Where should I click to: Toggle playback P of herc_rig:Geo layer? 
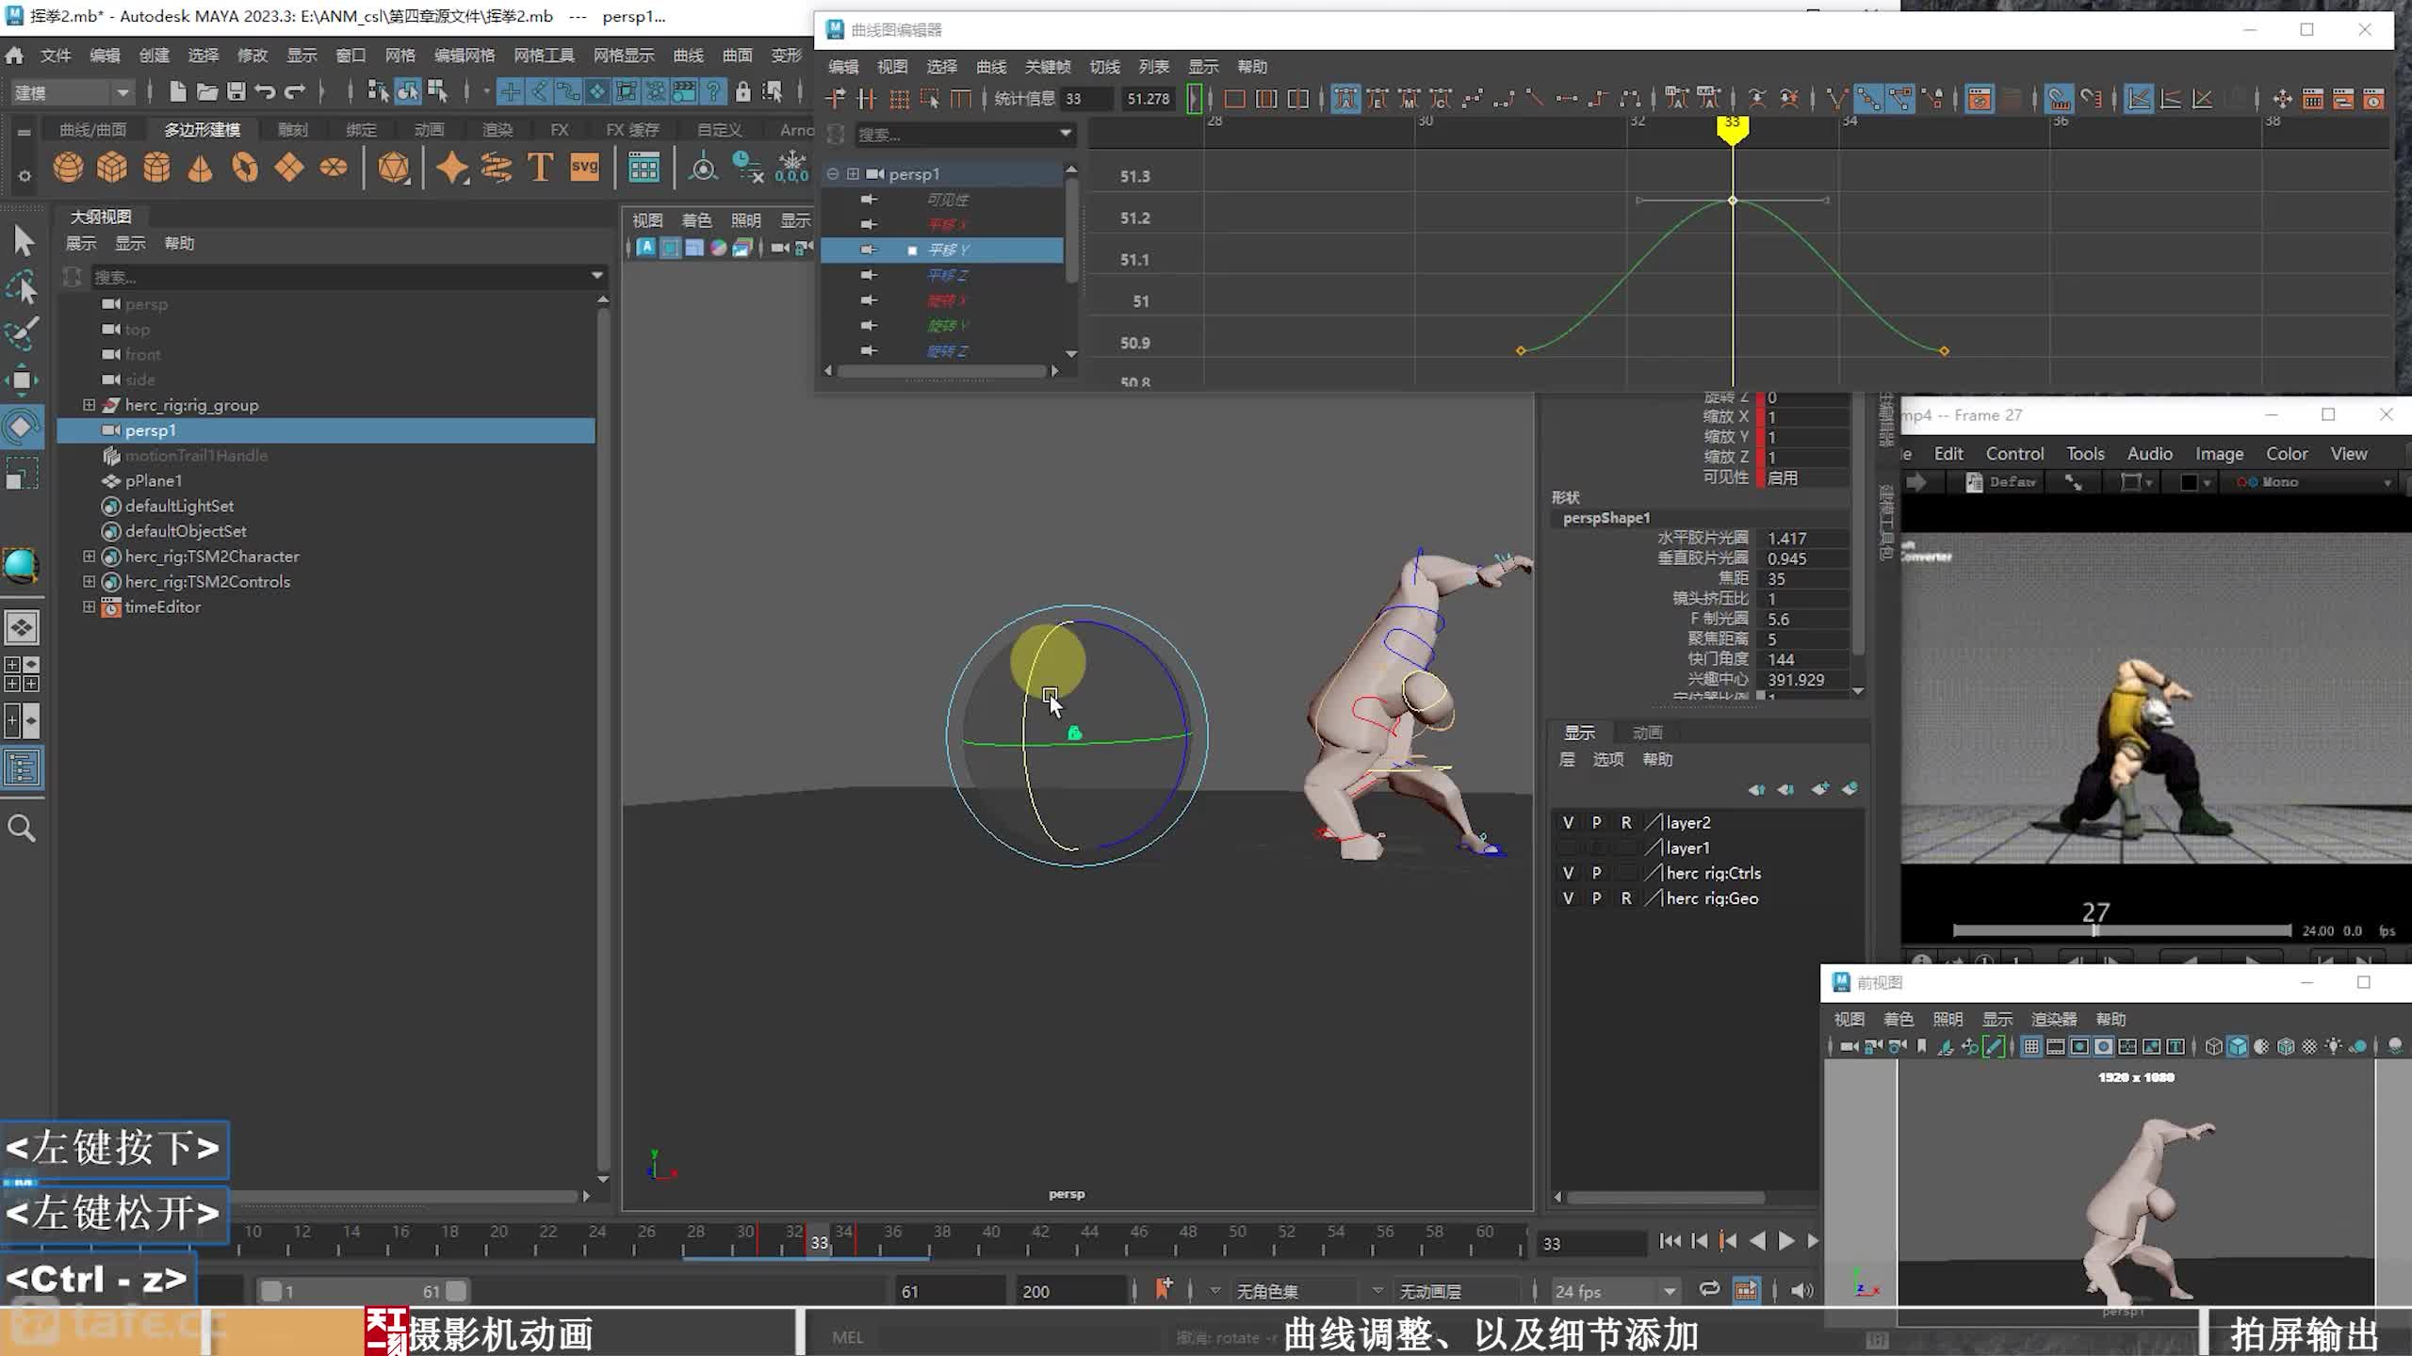(x=1596, y=898)
